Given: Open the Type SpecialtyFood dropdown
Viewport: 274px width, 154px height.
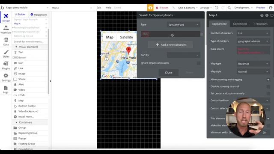Looking at the screenshot, I should 184,25.
